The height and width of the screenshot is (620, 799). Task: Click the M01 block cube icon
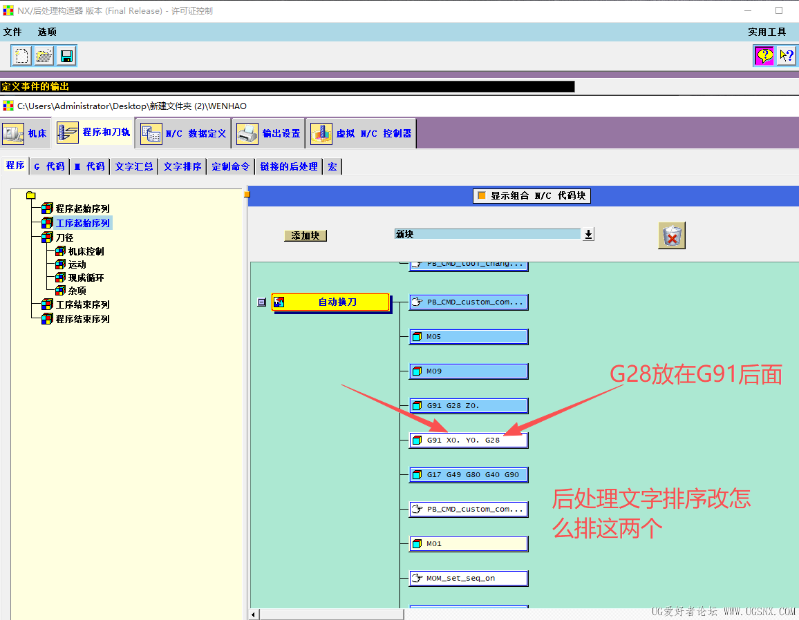(x=417, y=544)
